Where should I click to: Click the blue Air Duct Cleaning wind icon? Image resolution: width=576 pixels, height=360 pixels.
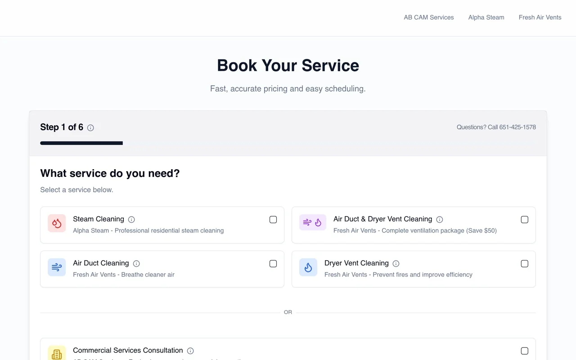click(x=57, y=267)
